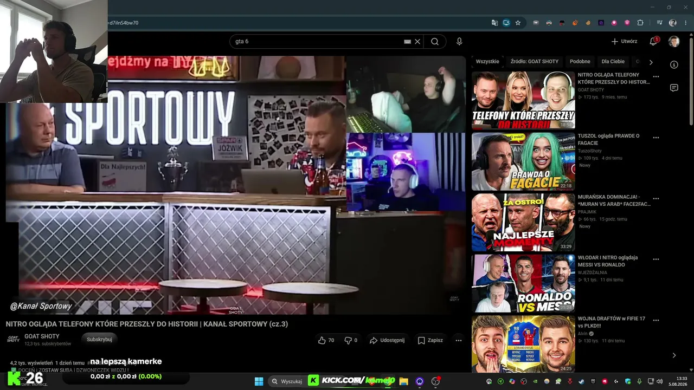This screenshot has height=390, width=694.
Task: Expand the side panel with the bottom chevron
Action: click(674, 355)
